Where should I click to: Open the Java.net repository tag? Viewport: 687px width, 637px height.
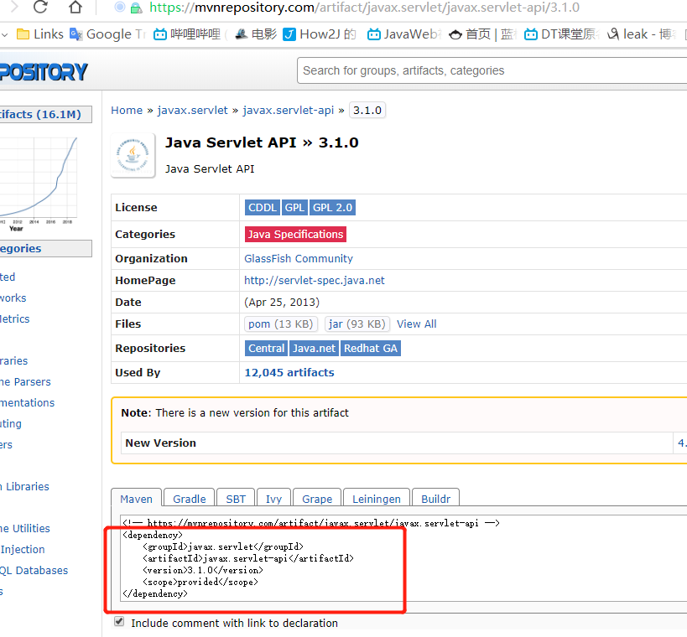[x=315, y=349]
